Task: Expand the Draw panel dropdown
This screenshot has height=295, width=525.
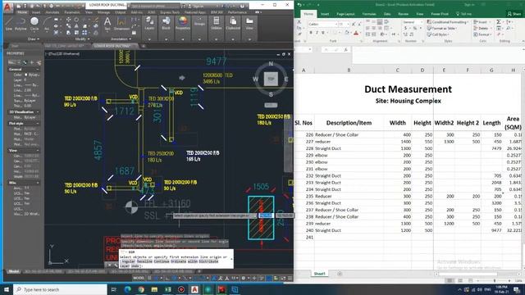Action: [33, 39]
